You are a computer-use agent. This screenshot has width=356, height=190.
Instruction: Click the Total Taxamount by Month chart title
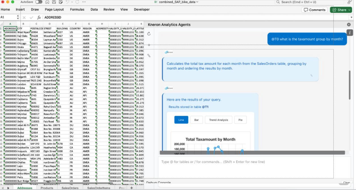point(210,139)
